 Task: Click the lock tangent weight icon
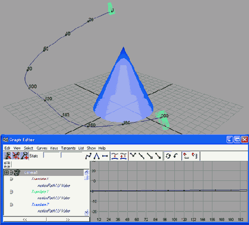[158, 156]
